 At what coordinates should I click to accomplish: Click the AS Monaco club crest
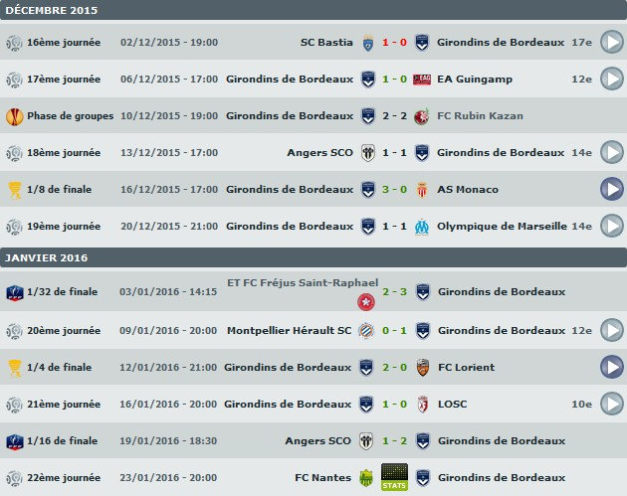pyautogui.click(x=422, y=189)
